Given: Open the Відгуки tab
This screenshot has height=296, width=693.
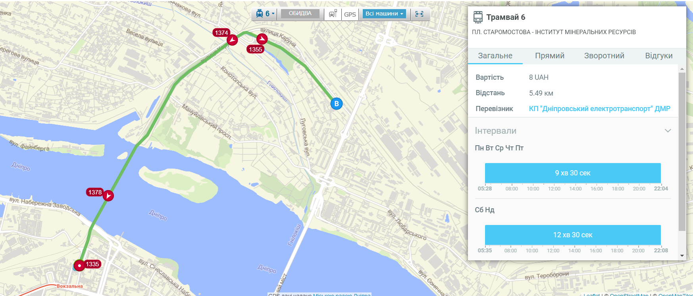Looking at the screenshot, I should (659, 56).
